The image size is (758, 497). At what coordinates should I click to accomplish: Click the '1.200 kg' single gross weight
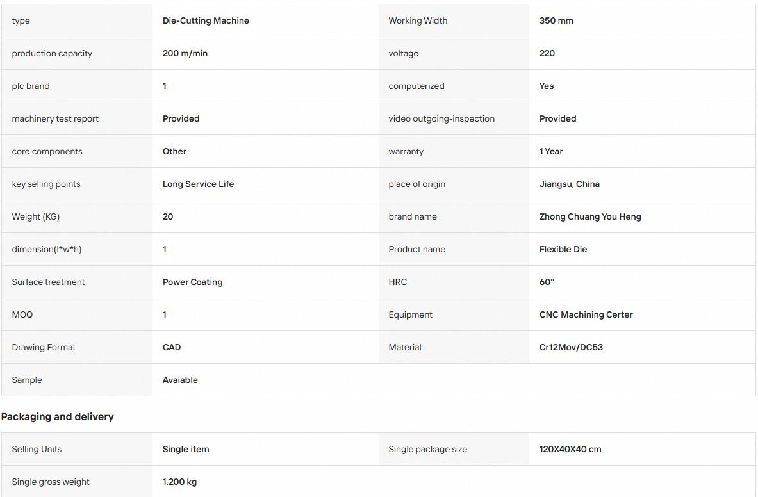pos(179,482)
